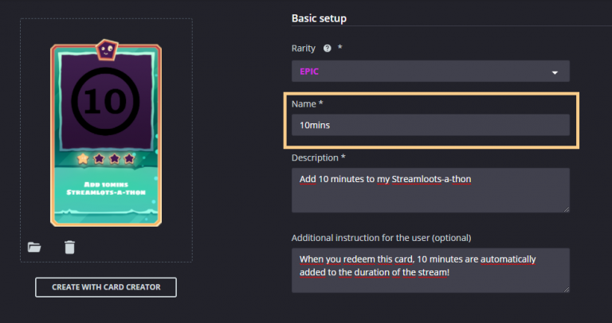The image size is (612, 323).
Task: Click the folder icon to upload image
Action: (34, 247)
